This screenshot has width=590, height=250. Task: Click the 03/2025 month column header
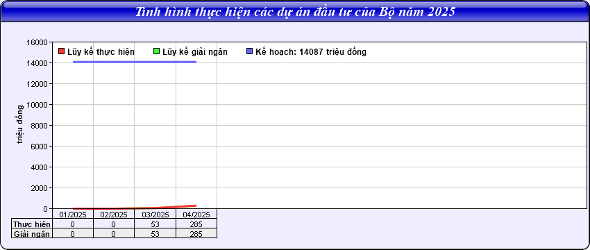(x=155, y=215)
